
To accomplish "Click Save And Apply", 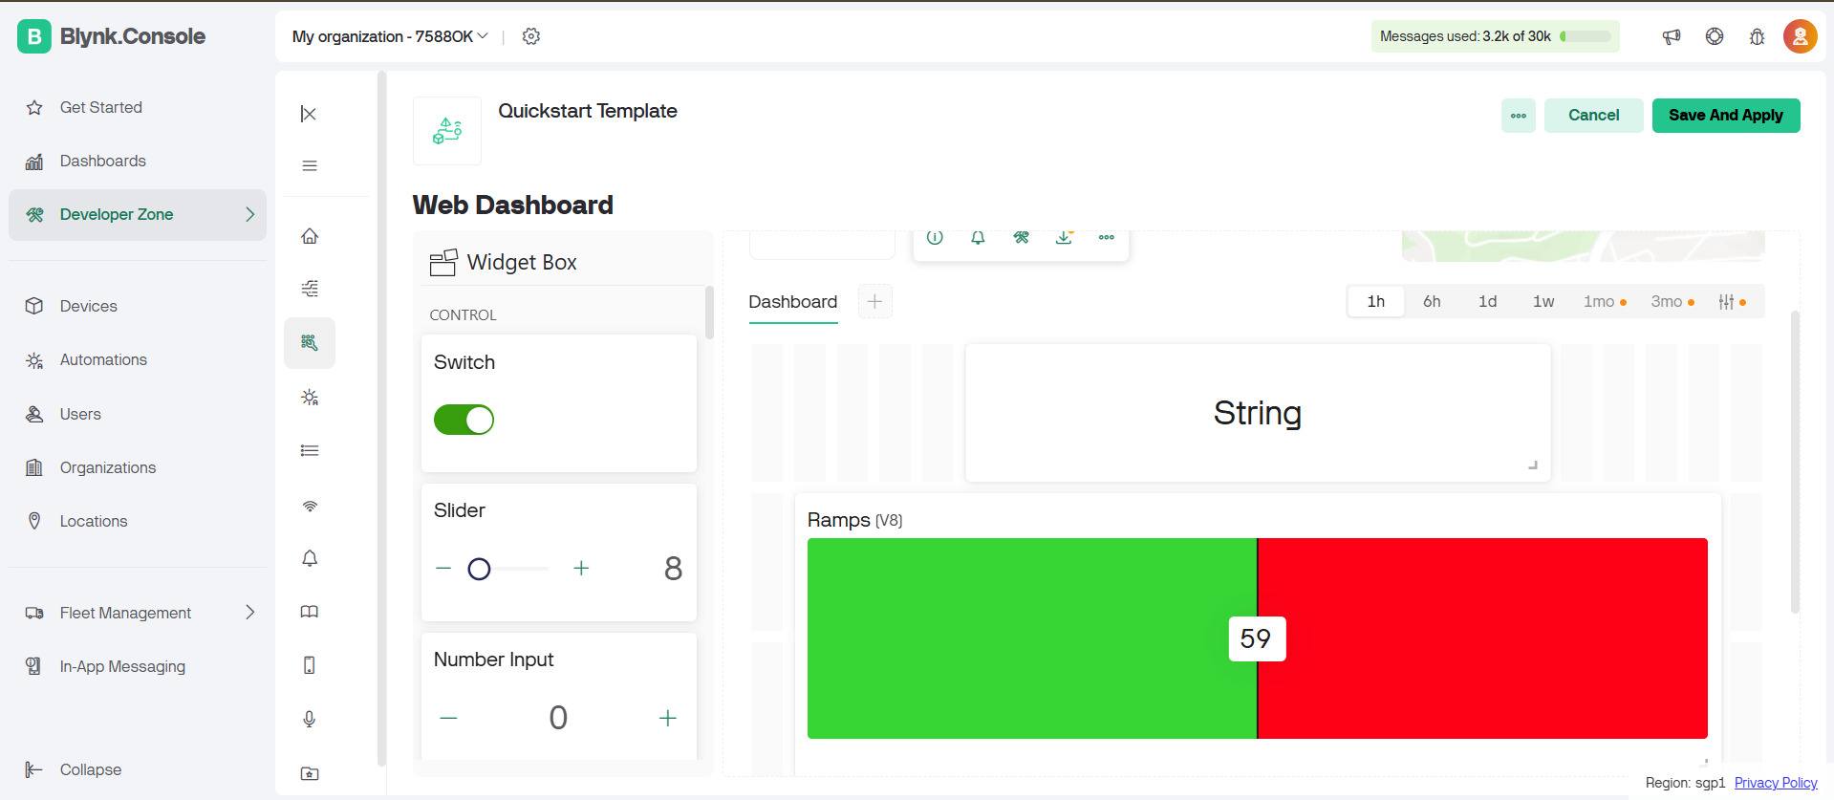I will point(1726,116).
